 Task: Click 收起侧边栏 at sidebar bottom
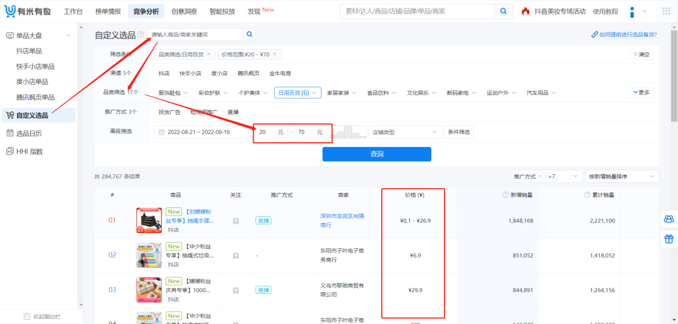click(41, 316)
